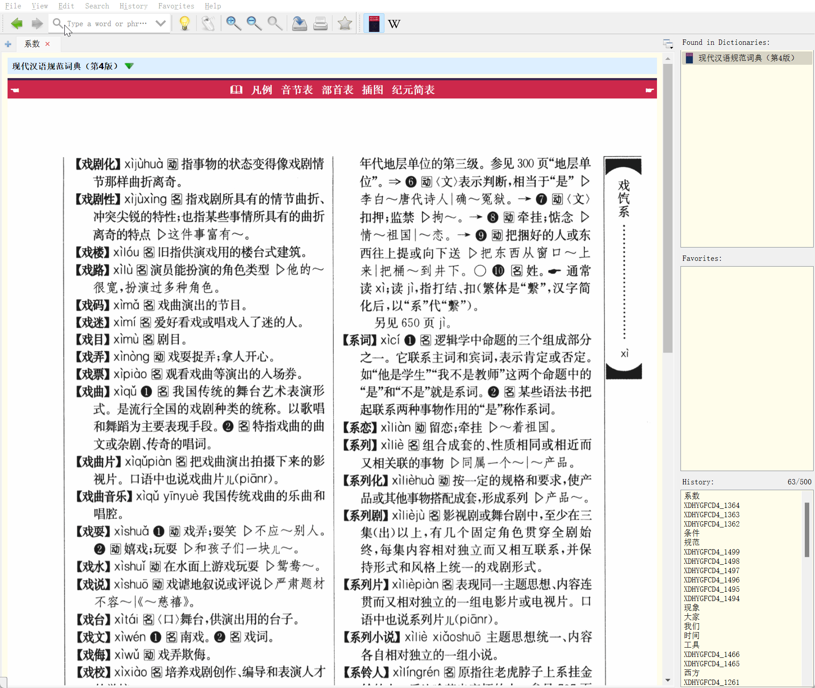The height and width of the screenshot is (688, 815).
Task: Click the article scrollbar thumb
Action: click(668, 208)
